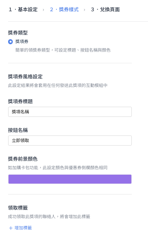Click the 簡單的領獎券類型 description under 獎項券

[63, 50]
